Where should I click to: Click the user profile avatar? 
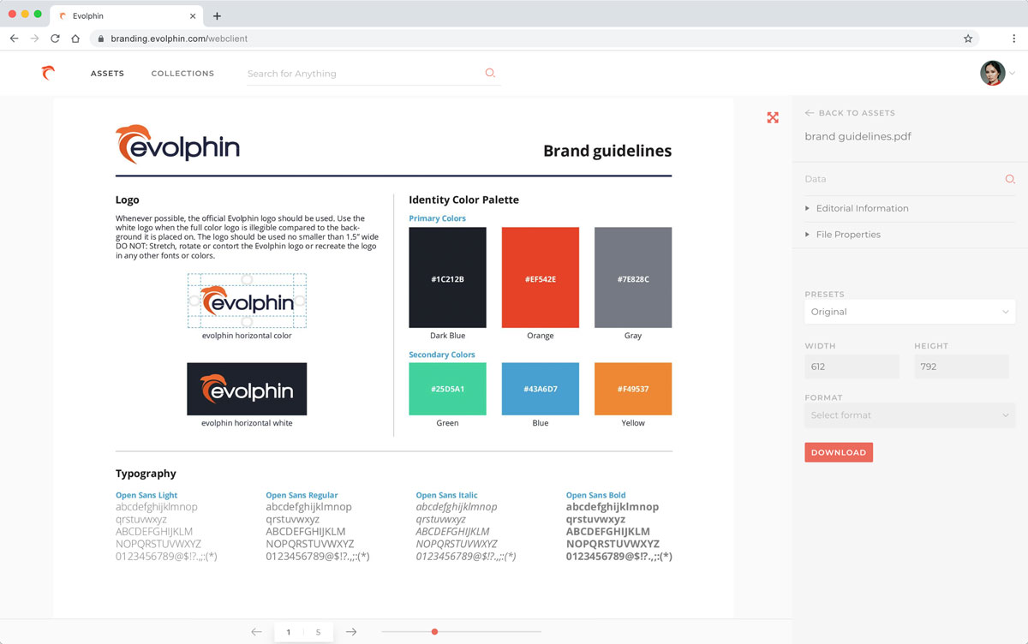pyautogui.click(x=992, y=73)
